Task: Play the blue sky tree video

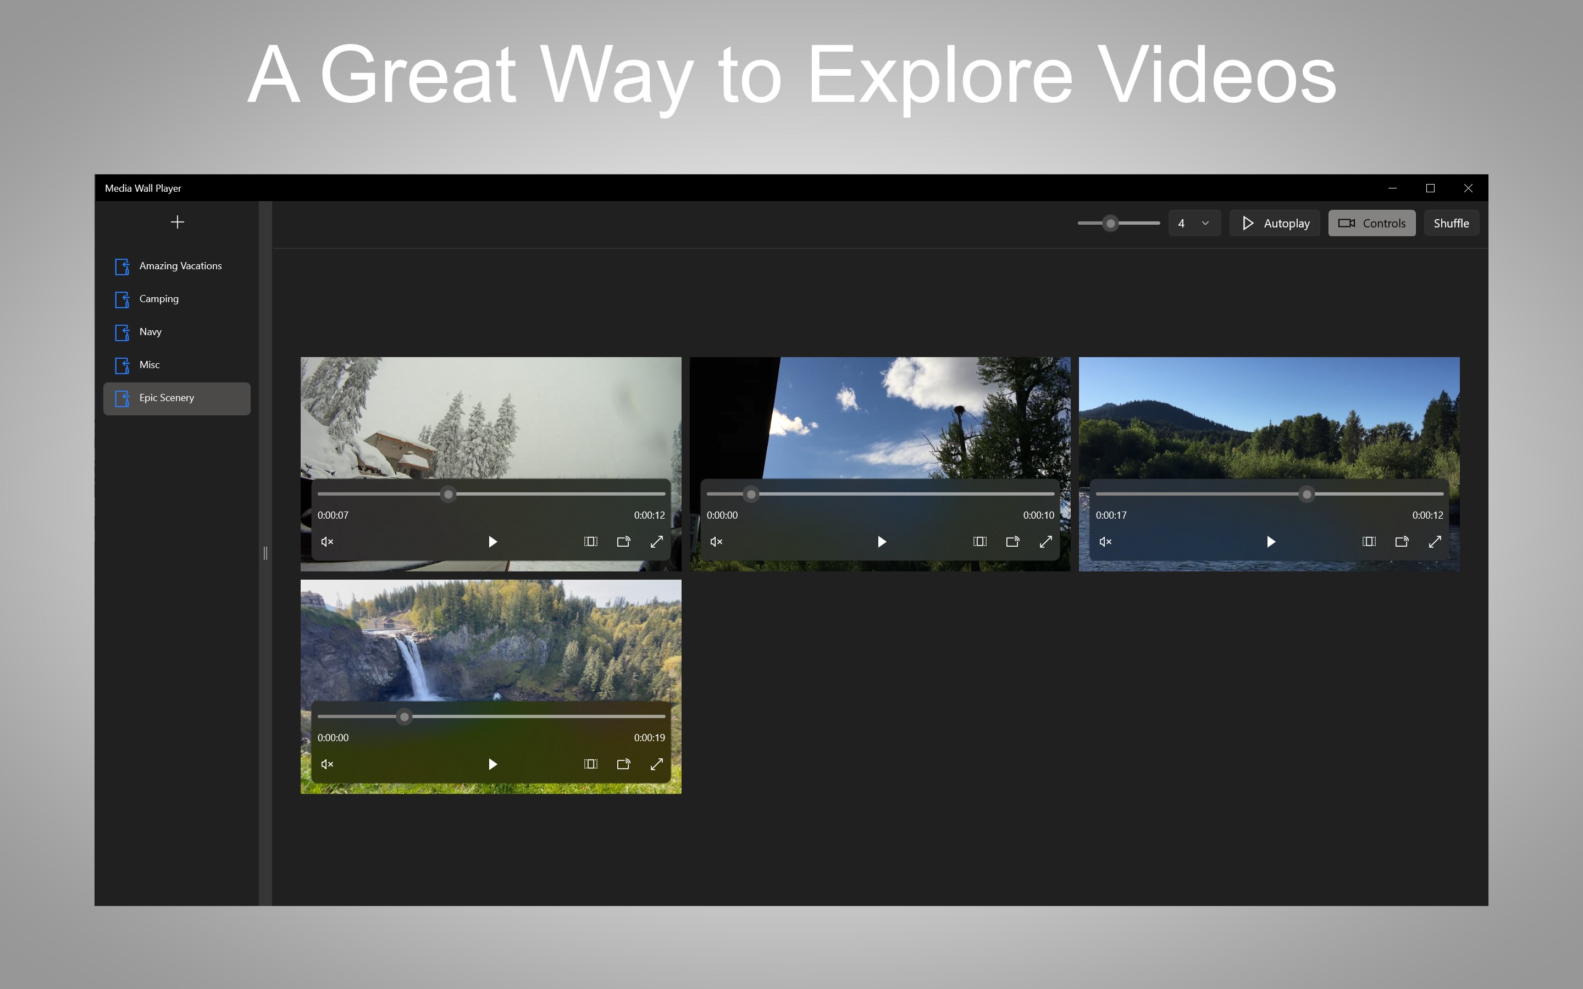Action: [x=882, y=542]
